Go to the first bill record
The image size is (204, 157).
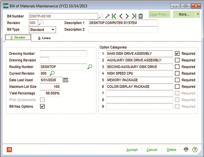(114, 16)
